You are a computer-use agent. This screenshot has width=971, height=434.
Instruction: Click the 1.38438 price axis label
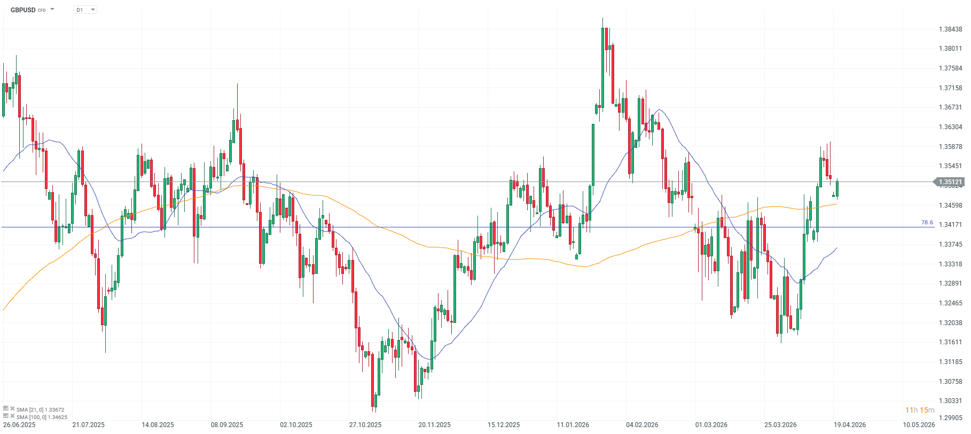point(950,29)
